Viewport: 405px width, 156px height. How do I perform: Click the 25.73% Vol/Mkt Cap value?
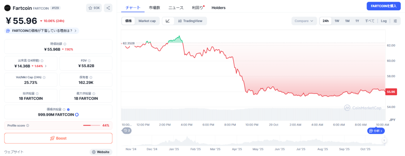point(31,83)
